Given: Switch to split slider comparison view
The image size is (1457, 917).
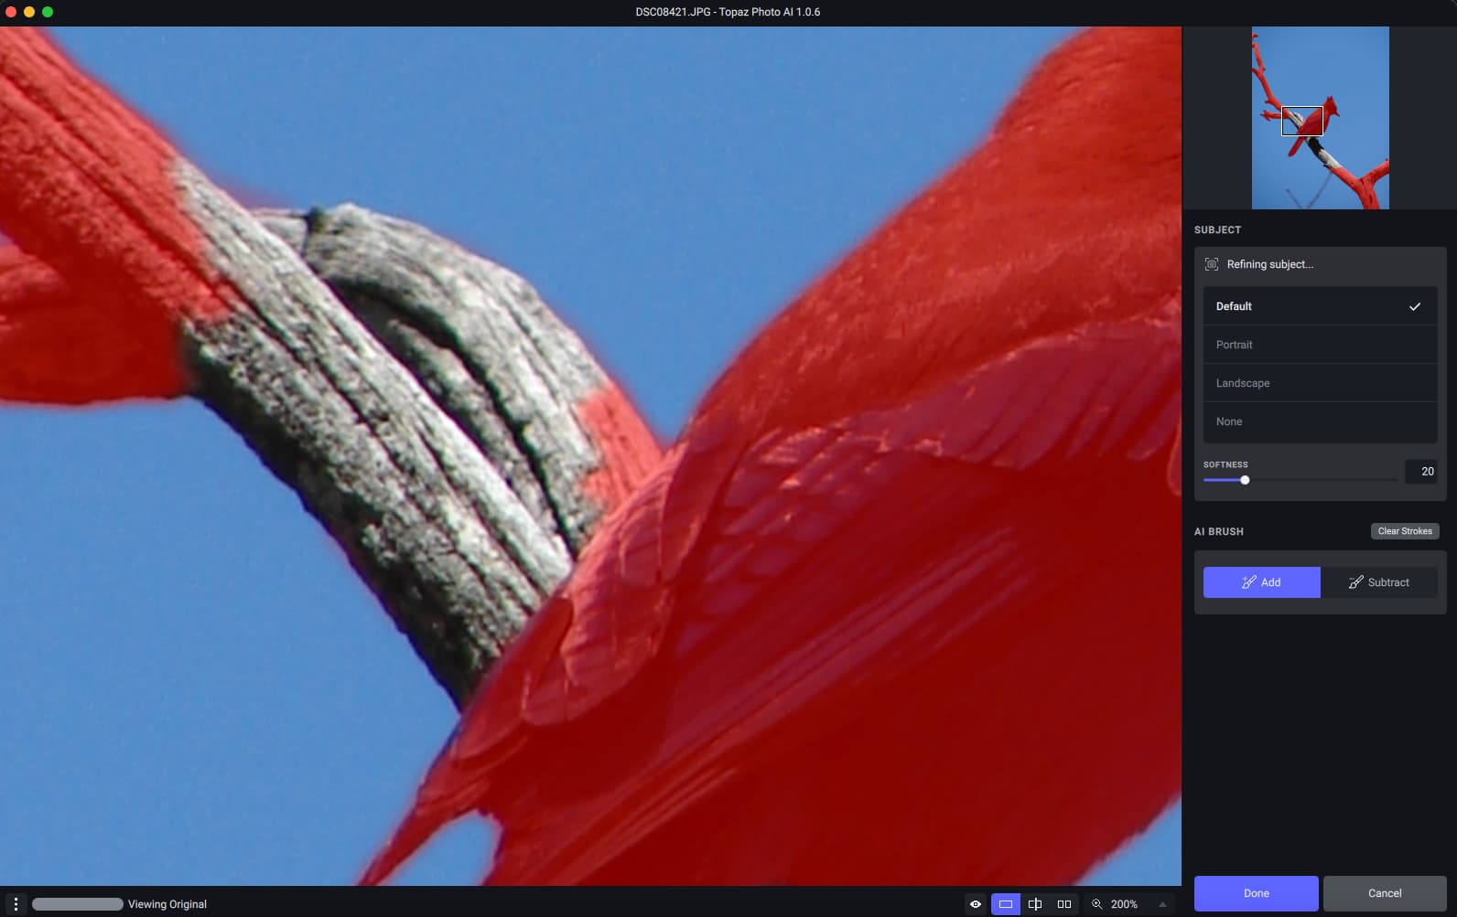Looking at the screenshot, I should (1035, 904).
